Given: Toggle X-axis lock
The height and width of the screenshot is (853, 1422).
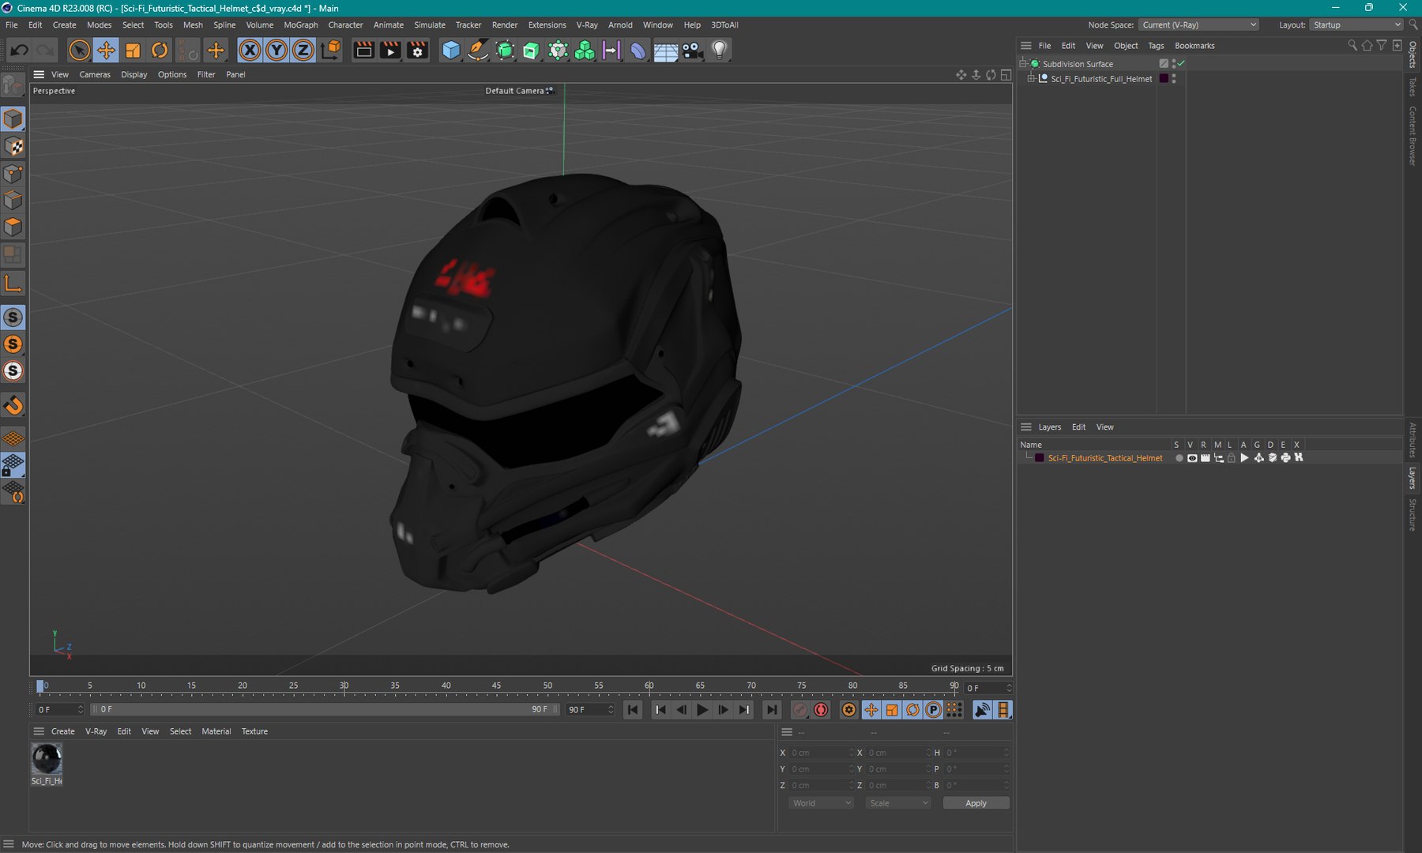Looking at the screenshot, I should tap(250, 51).
